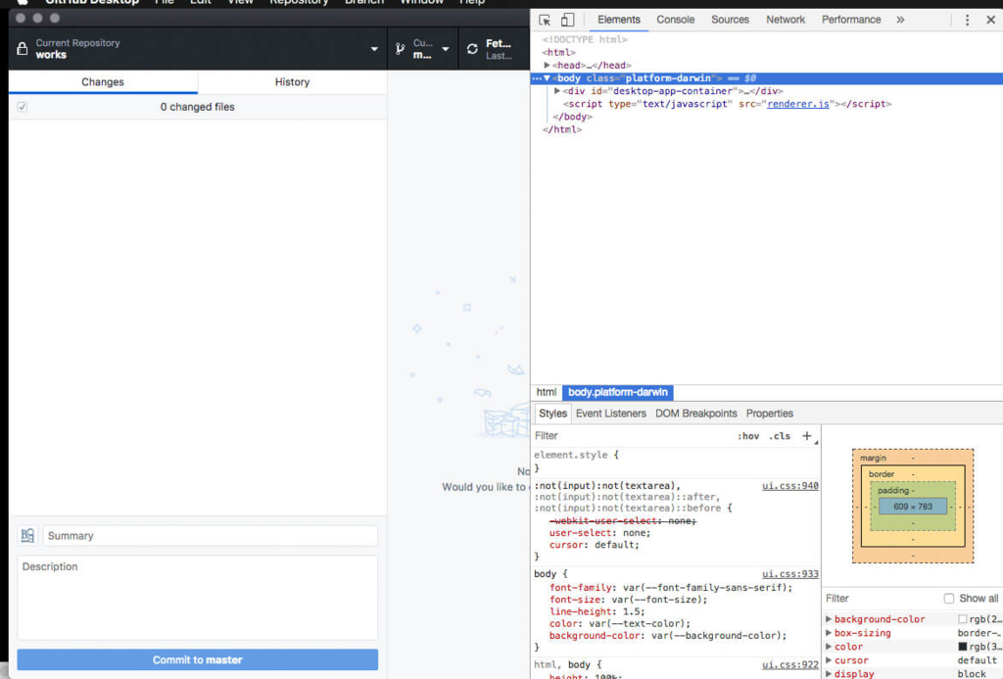Click the 609 × 783 box model content
The width and height of the screenshot is (1003, 679).
click(913, 507)
